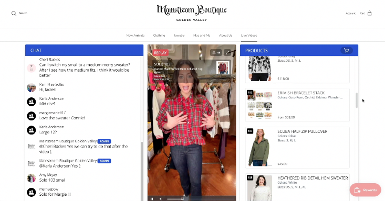
Task: Click the 107 number badge on pullover
Action: click(250, 131)
